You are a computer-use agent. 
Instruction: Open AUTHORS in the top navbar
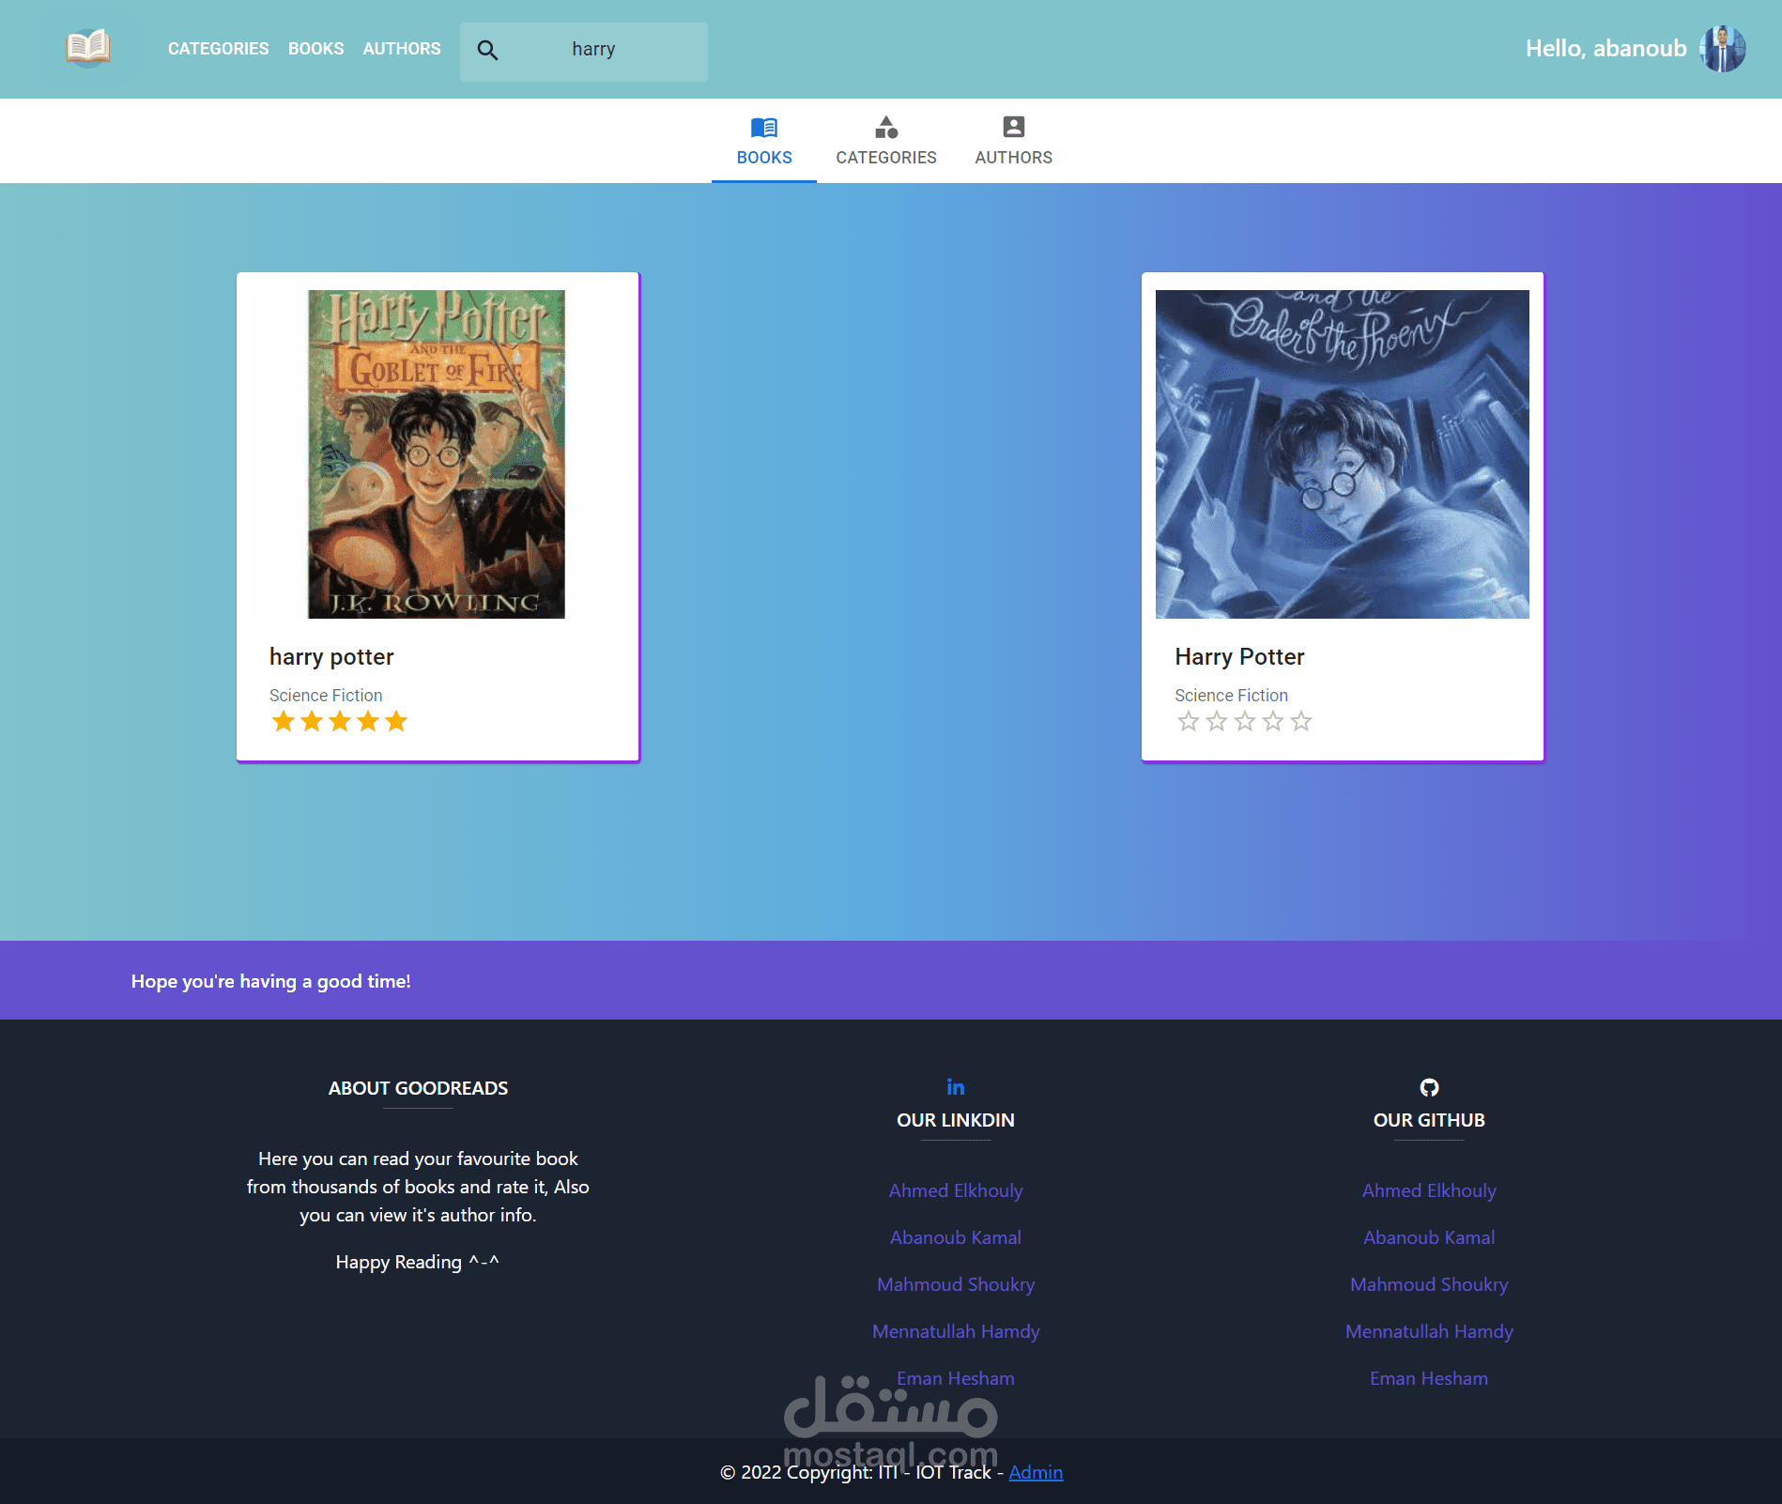[402, 49]
